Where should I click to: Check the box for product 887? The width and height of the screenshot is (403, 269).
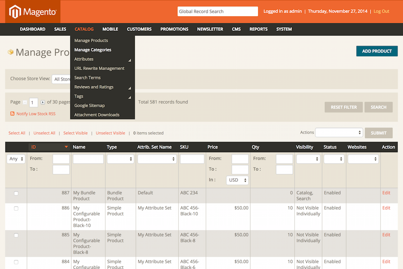tap(16, 193)
